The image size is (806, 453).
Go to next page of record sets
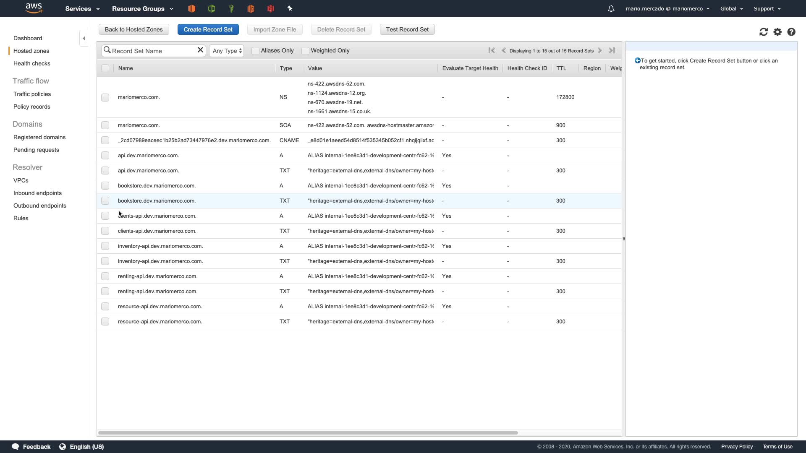point(600,50)
